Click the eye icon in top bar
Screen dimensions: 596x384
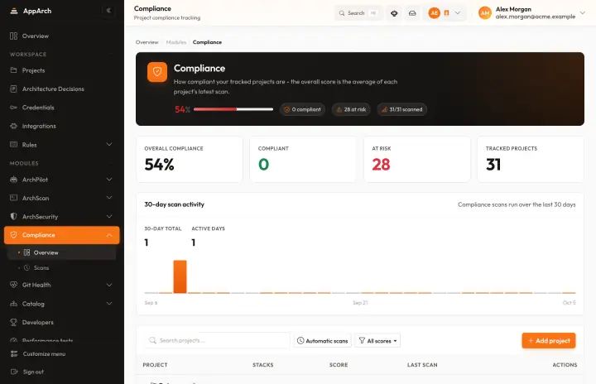coord(394,13)
